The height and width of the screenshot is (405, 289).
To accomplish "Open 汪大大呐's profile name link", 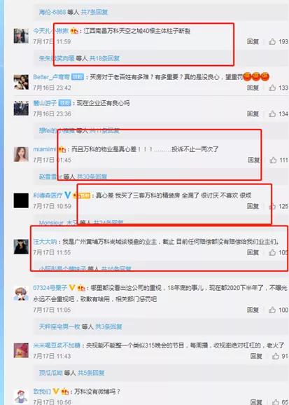I will coord(45,242).
